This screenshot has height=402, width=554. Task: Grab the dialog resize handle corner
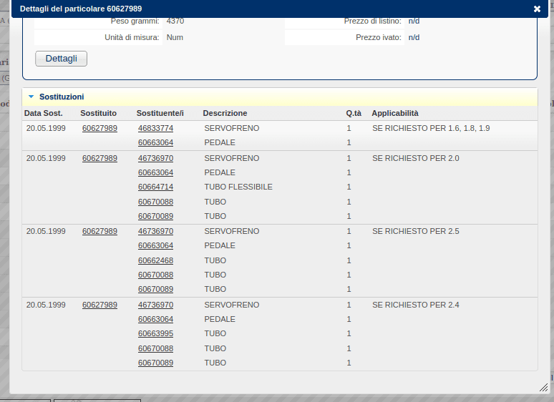(x=543, y=387)
